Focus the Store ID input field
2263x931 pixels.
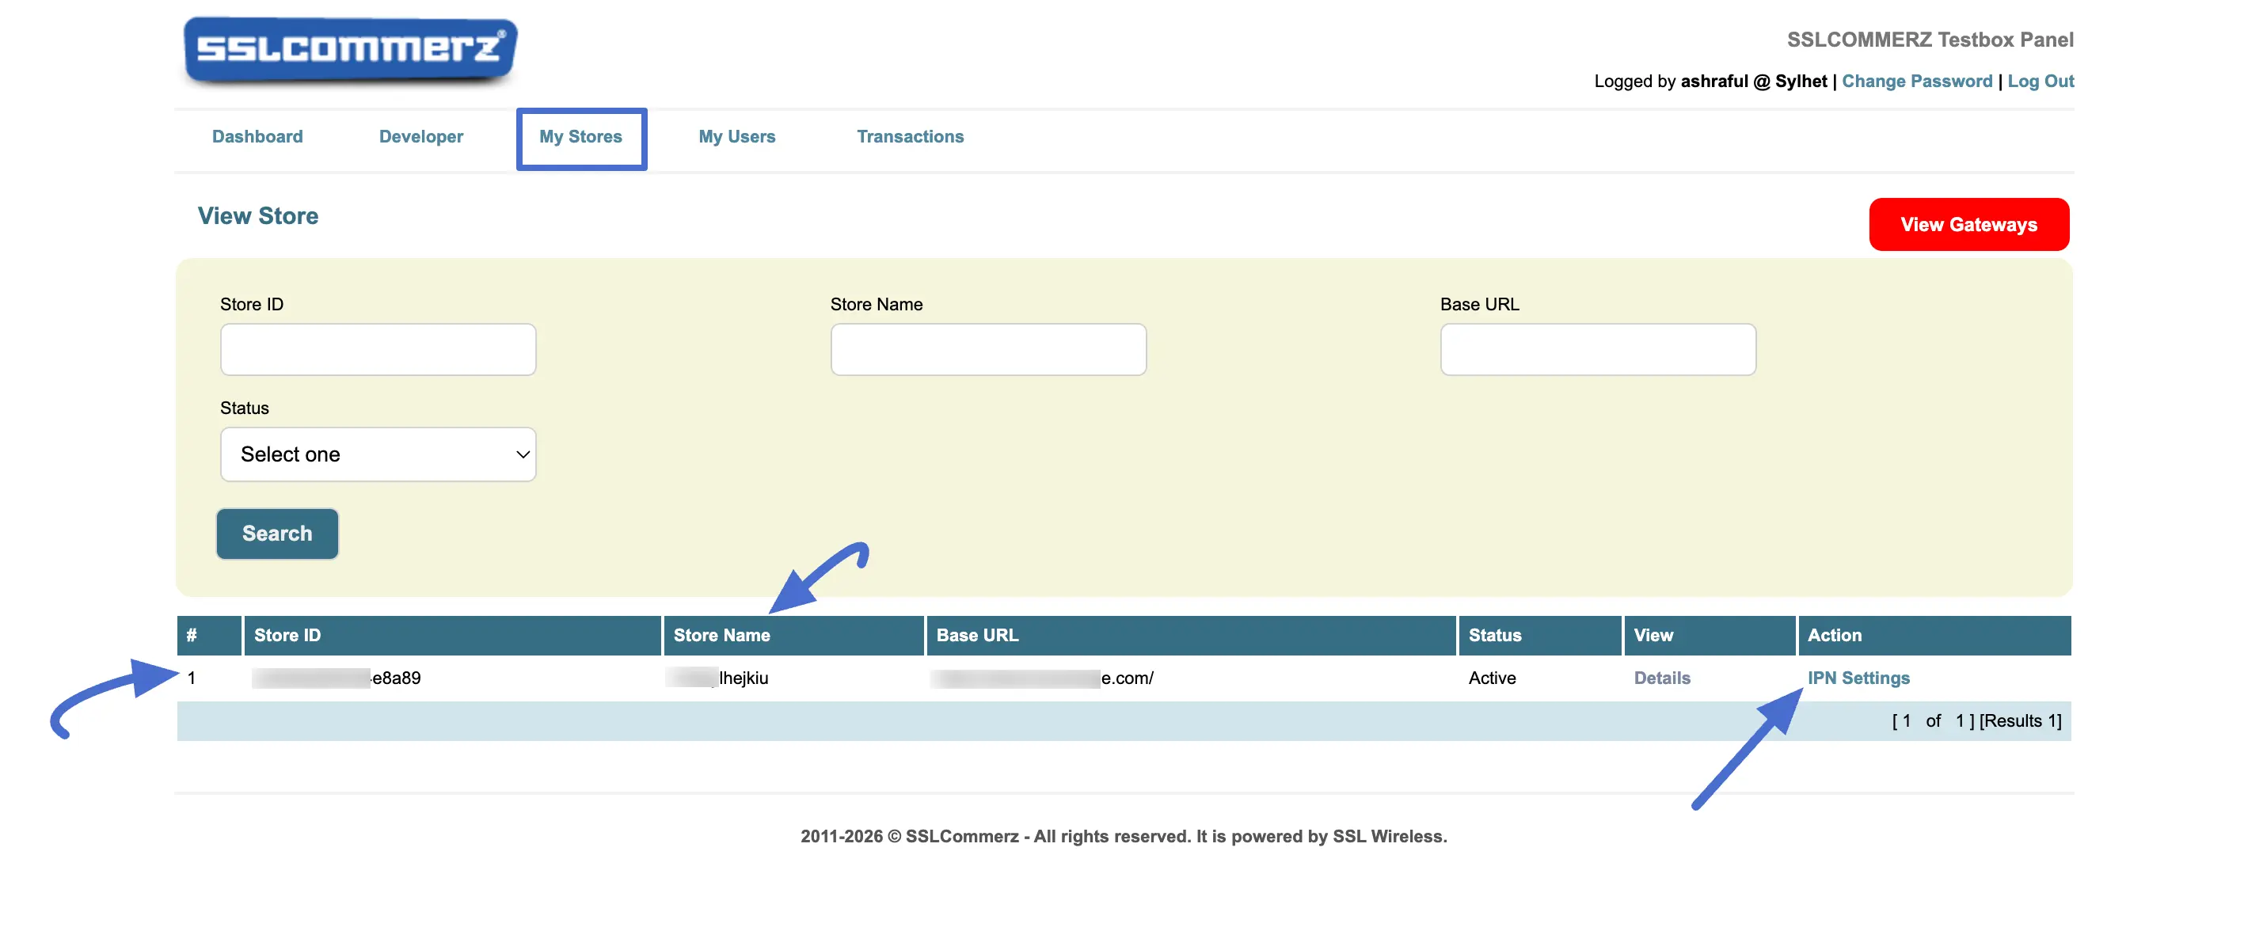click(x=378, y=350)
